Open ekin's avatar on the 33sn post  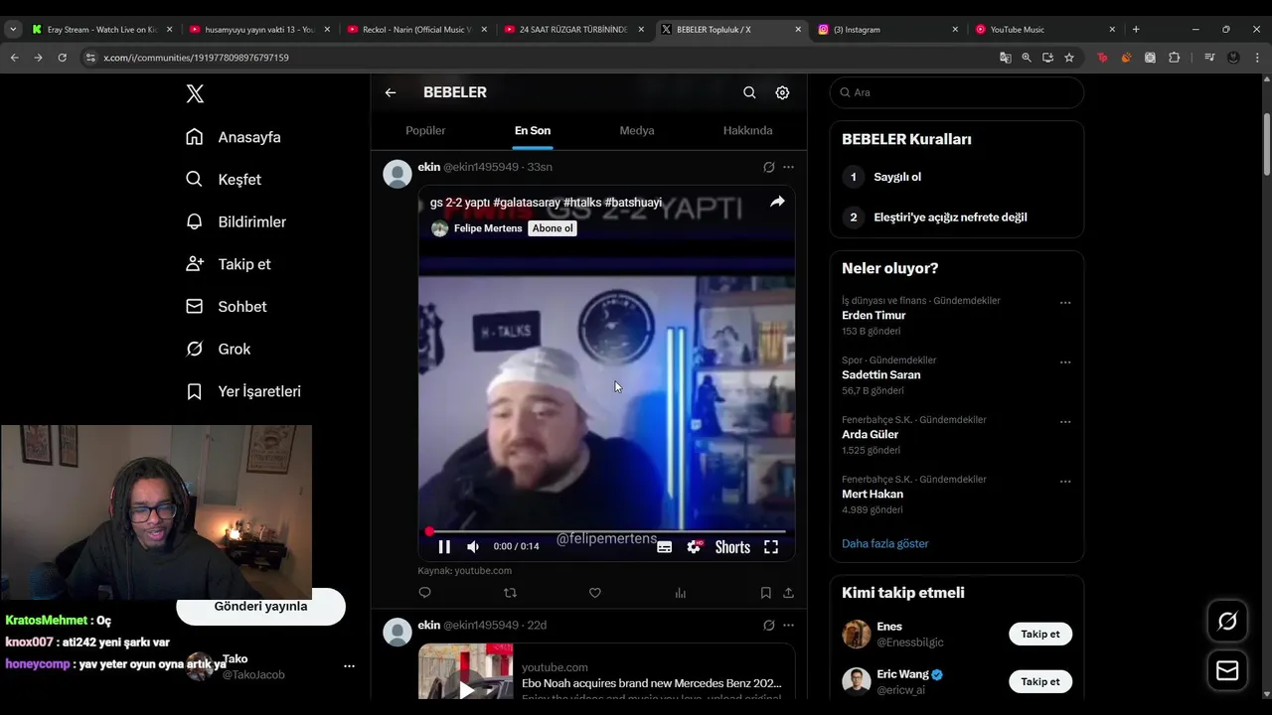tap(397, 174)
